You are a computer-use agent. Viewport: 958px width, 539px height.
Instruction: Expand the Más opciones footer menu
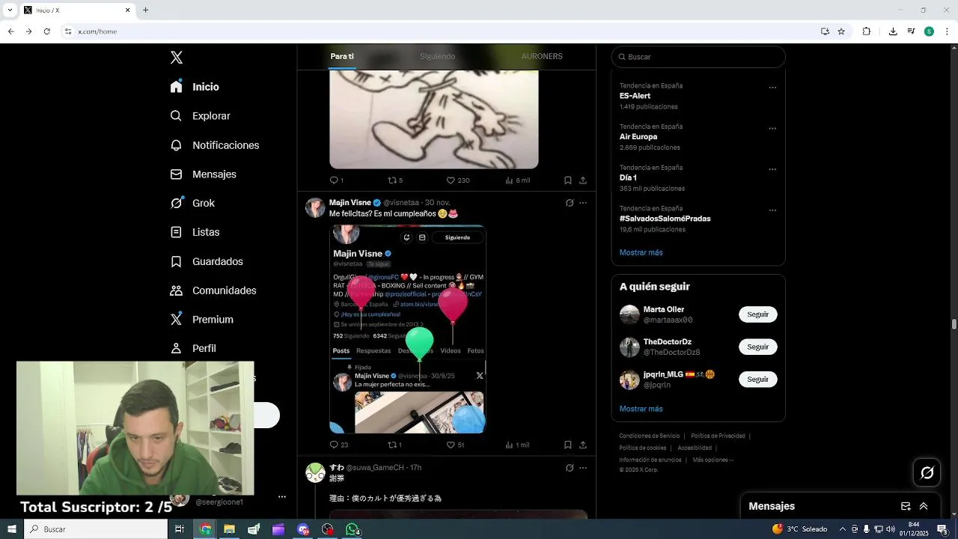tap(713, 460)
